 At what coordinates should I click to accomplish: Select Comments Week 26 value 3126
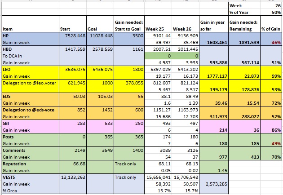click(186, 150)
